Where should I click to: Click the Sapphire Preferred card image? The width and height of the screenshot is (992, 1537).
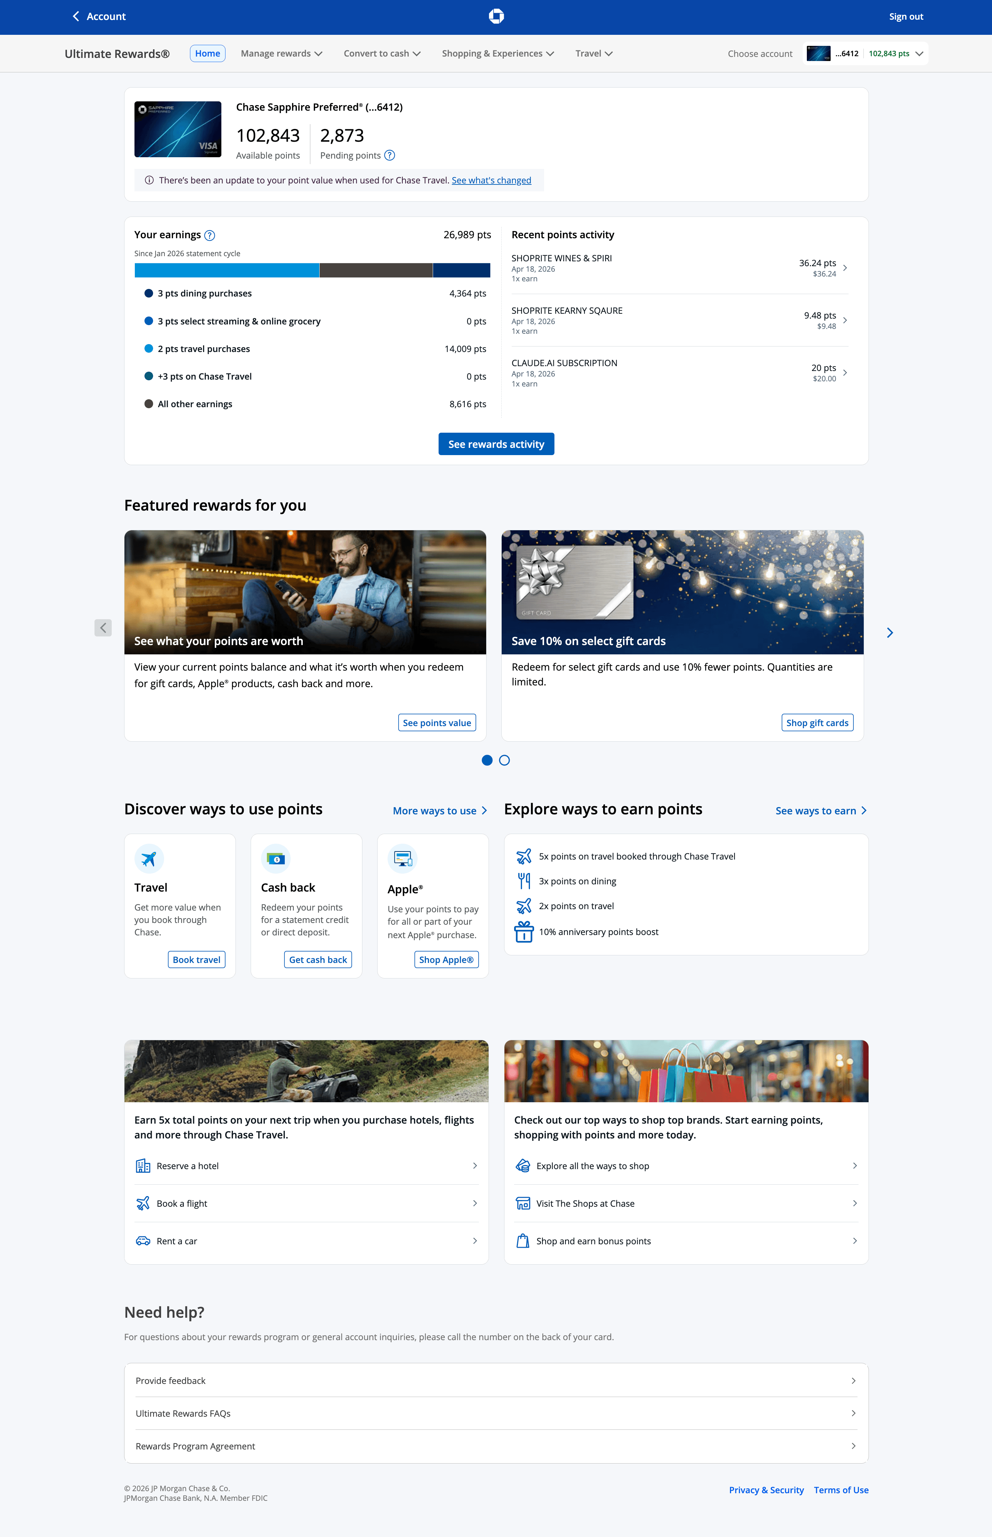[x=178, y=129]
